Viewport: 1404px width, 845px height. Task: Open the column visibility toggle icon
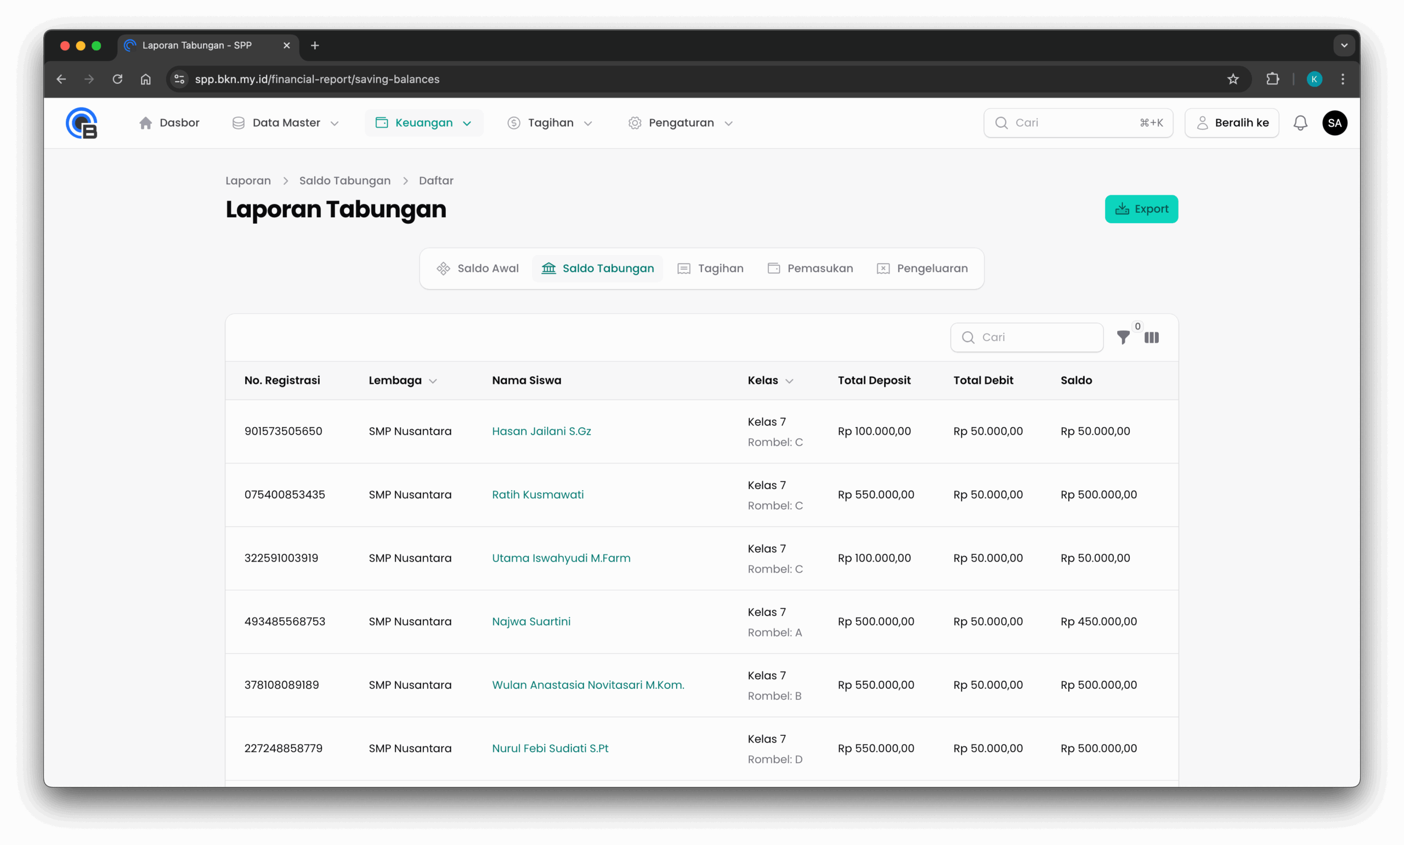[1151, 338]
